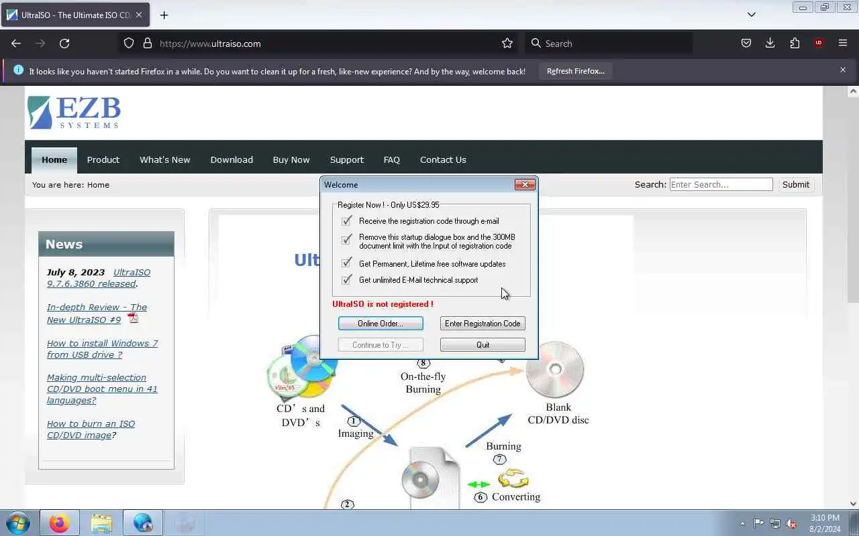The width and height of the screenshot is (859, 536).
Task: Click scrollbar up arrow
Action: click(x=854, y=91)
